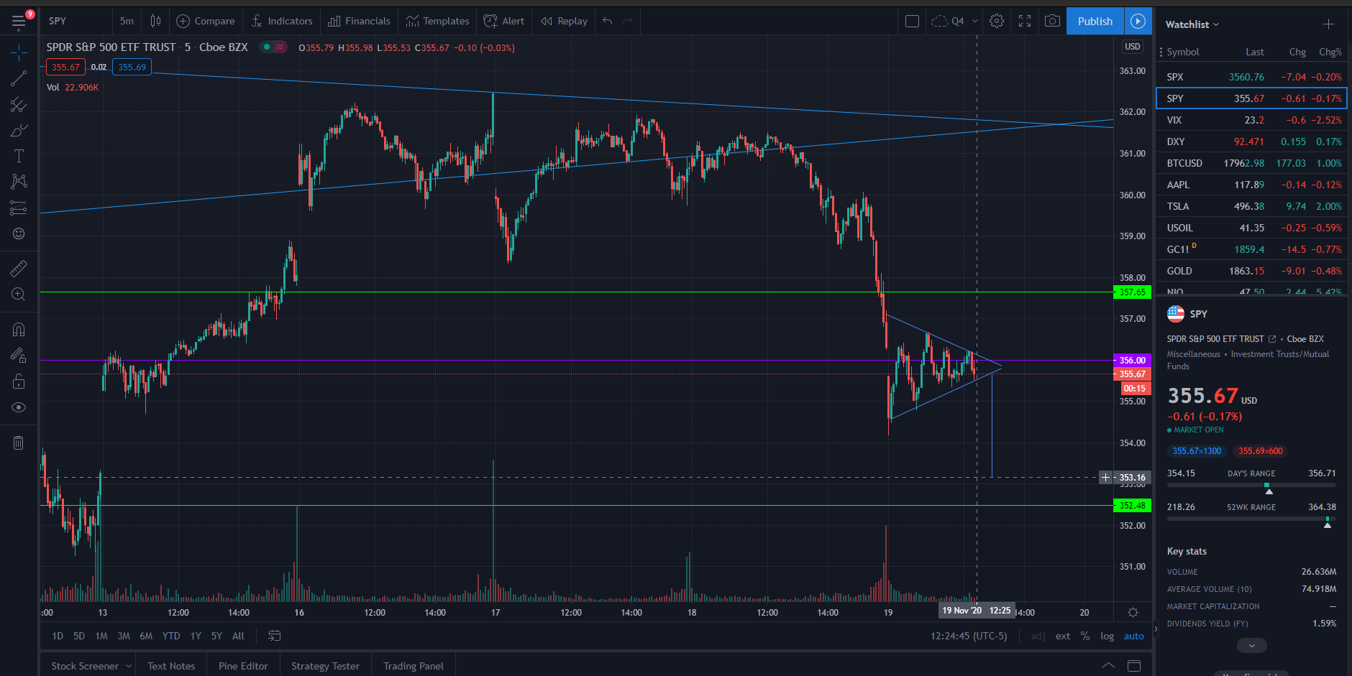Click the Publish button
This screenshot has width=1352, height=676.
[x=1095, y=21]
